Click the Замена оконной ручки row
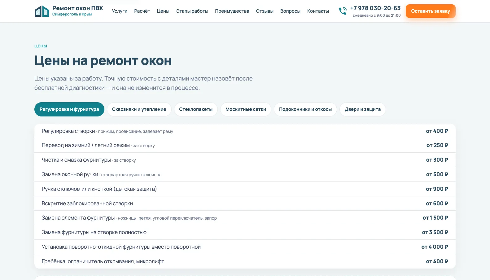 pos(245,174)
